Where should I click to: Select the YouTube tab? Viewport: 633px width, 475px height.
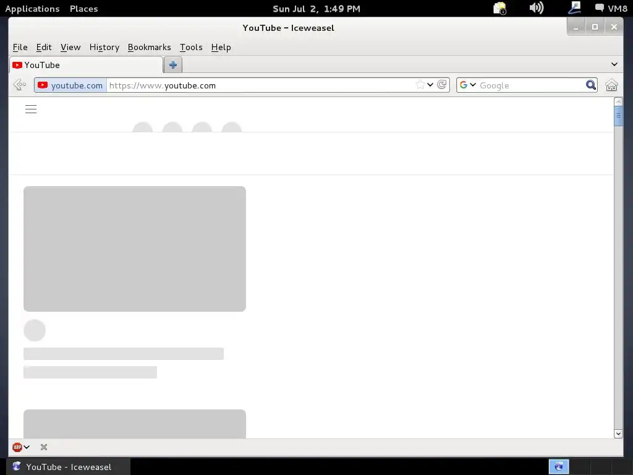coord(86,65)
